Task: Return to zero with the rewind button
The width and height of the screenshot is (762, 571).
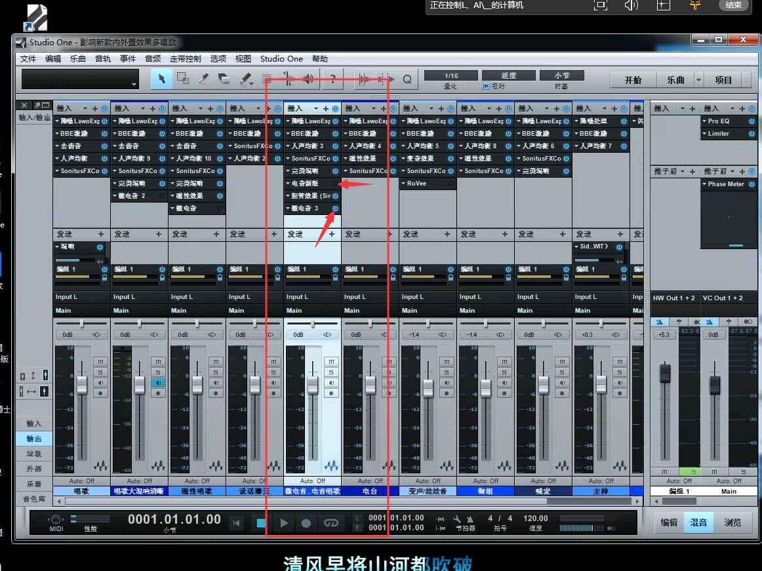Action: pyautogui.click(x=237, y=523)
